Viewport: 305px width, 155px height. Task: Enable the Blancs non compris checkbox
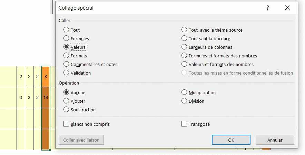(x=66, y=124)
